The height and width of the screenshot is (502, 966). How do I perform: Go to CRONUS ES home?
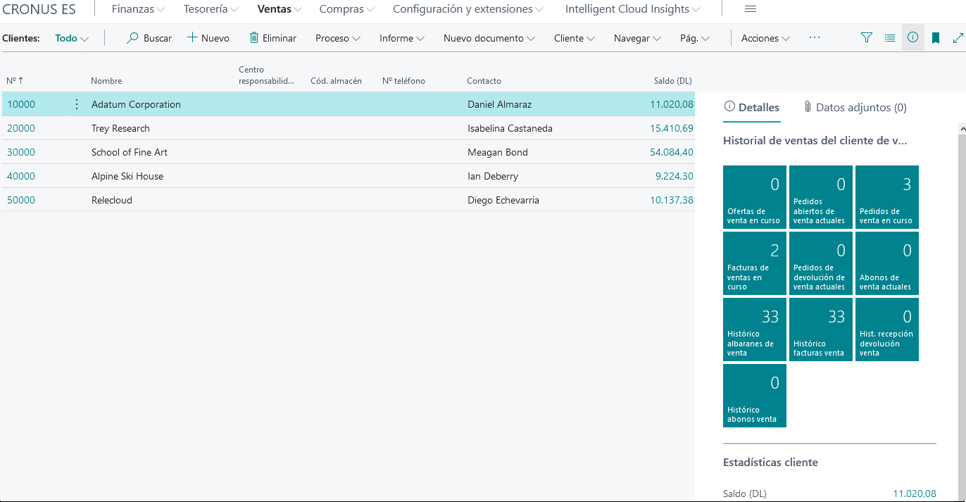tap(39, 9)
